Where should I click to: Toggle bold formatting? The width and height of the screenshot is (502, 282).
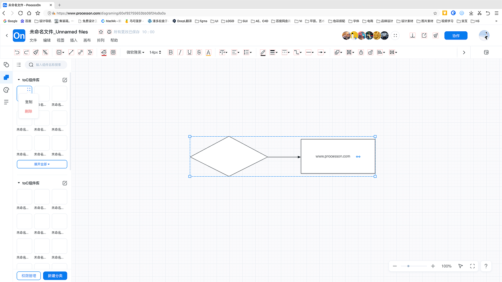point(171,52)
